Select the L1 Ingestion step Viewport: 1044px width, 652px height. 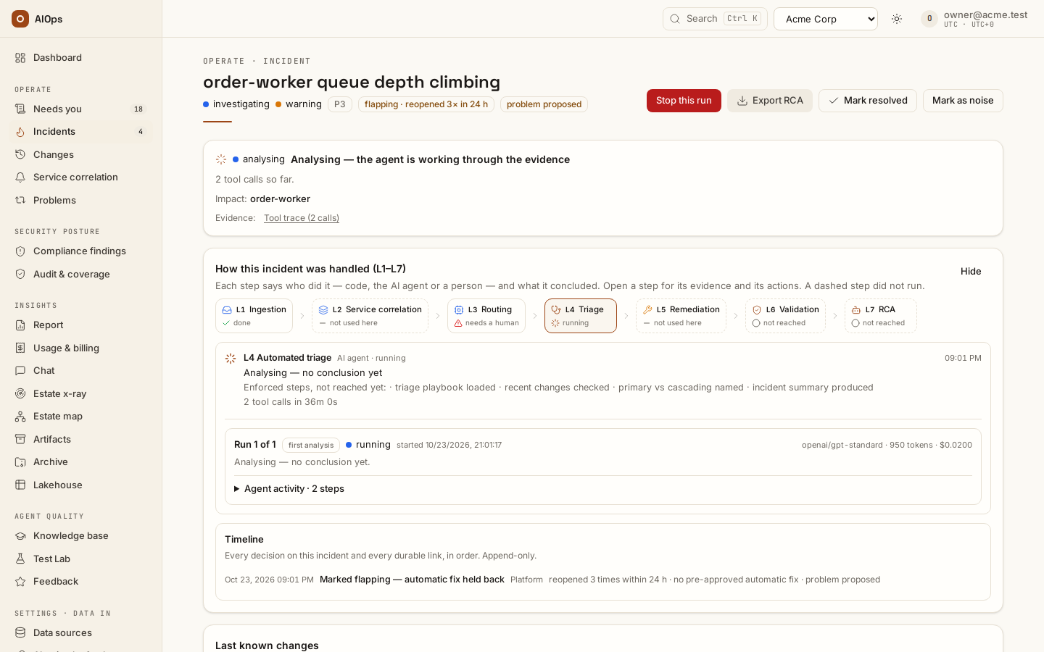click(x=254, y=316)
